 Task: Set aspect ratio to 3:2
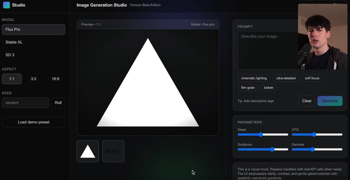pos(34,79)
